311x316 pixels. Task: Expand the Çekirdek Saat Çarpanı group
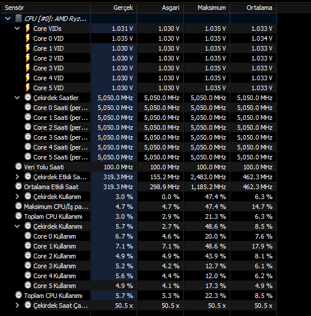[x=17, y=306]
